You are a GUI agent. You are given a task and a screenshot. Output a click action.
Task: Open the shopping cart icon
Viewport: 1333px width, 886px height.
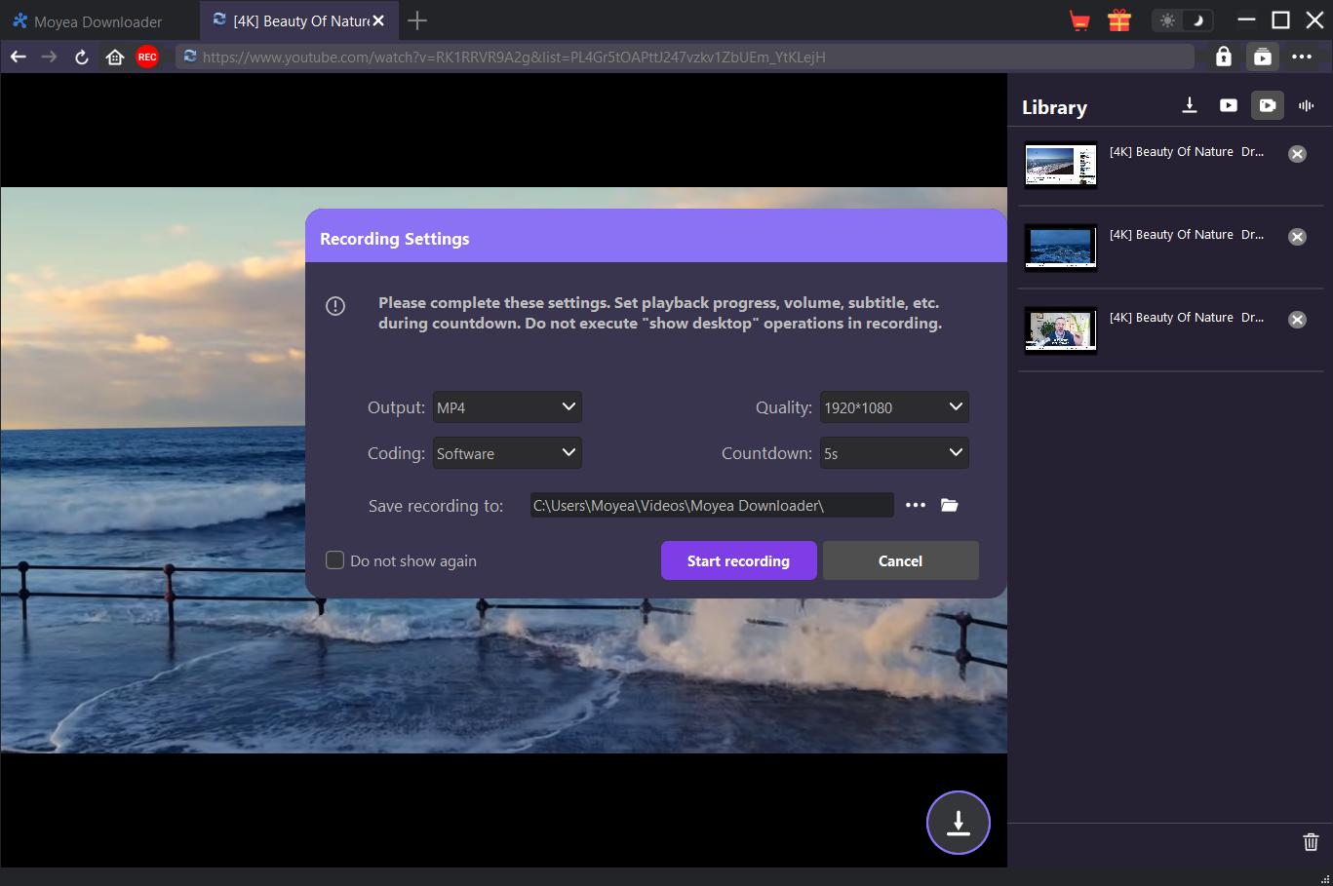1078,20
